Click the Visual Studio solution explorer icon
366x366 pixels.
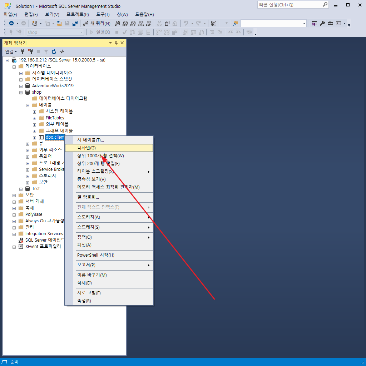tap(315, 23)
